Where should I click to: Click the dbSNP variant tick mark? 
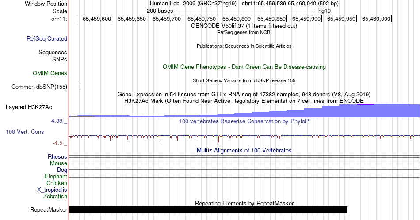[x=81, y=87]
